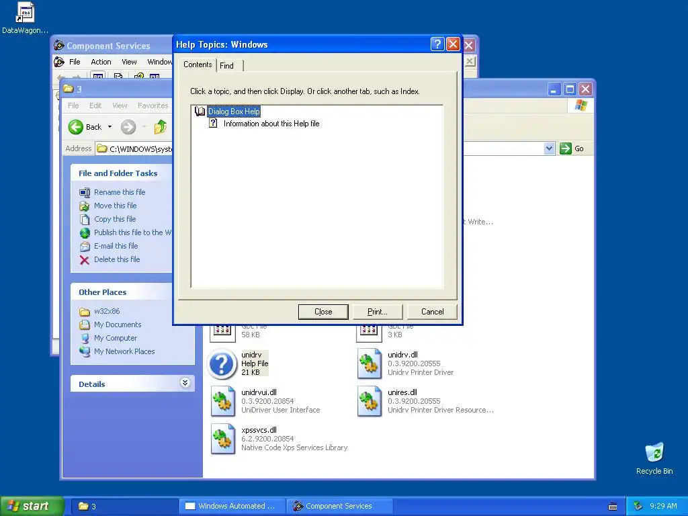Select the xpssvcs.dll file icon

coord(222,439)
